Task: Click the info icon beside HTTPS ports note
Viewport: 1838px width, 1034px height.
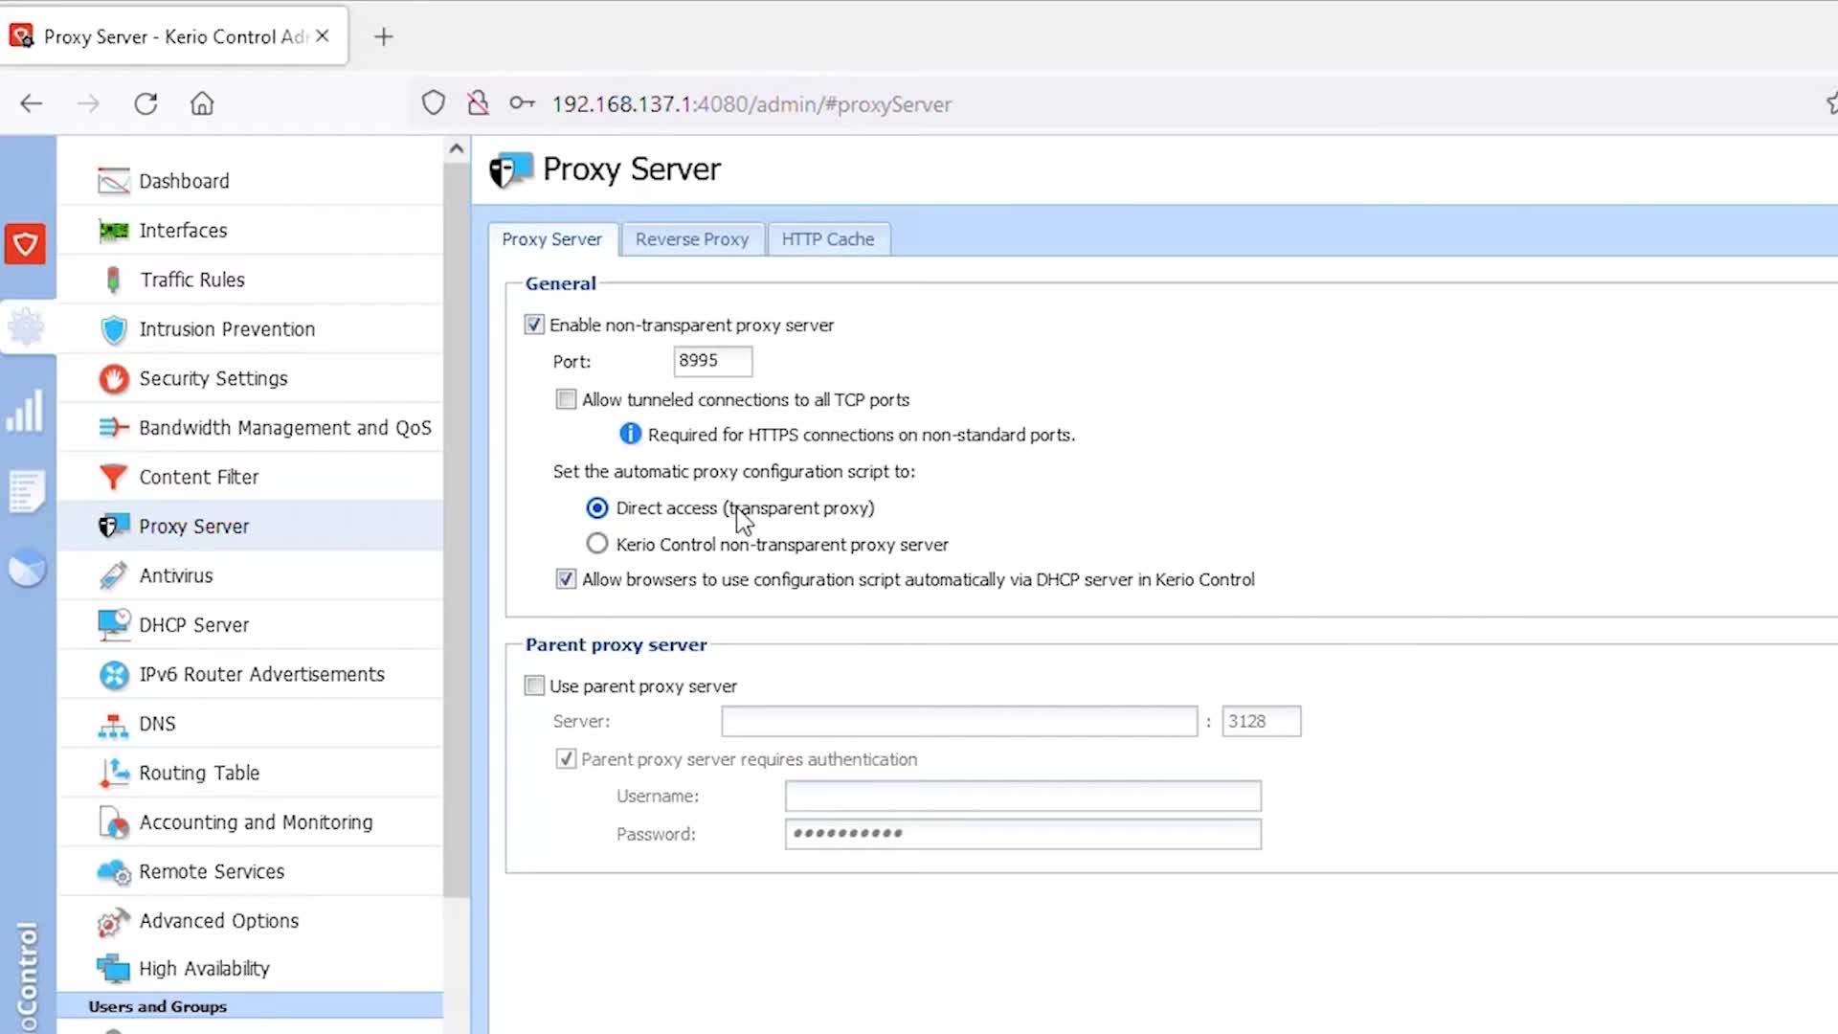Action: 630,435
